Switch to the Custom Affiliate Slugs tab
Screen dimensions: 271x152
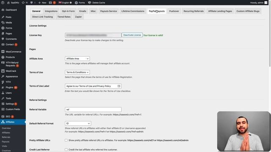coord(248,11)
